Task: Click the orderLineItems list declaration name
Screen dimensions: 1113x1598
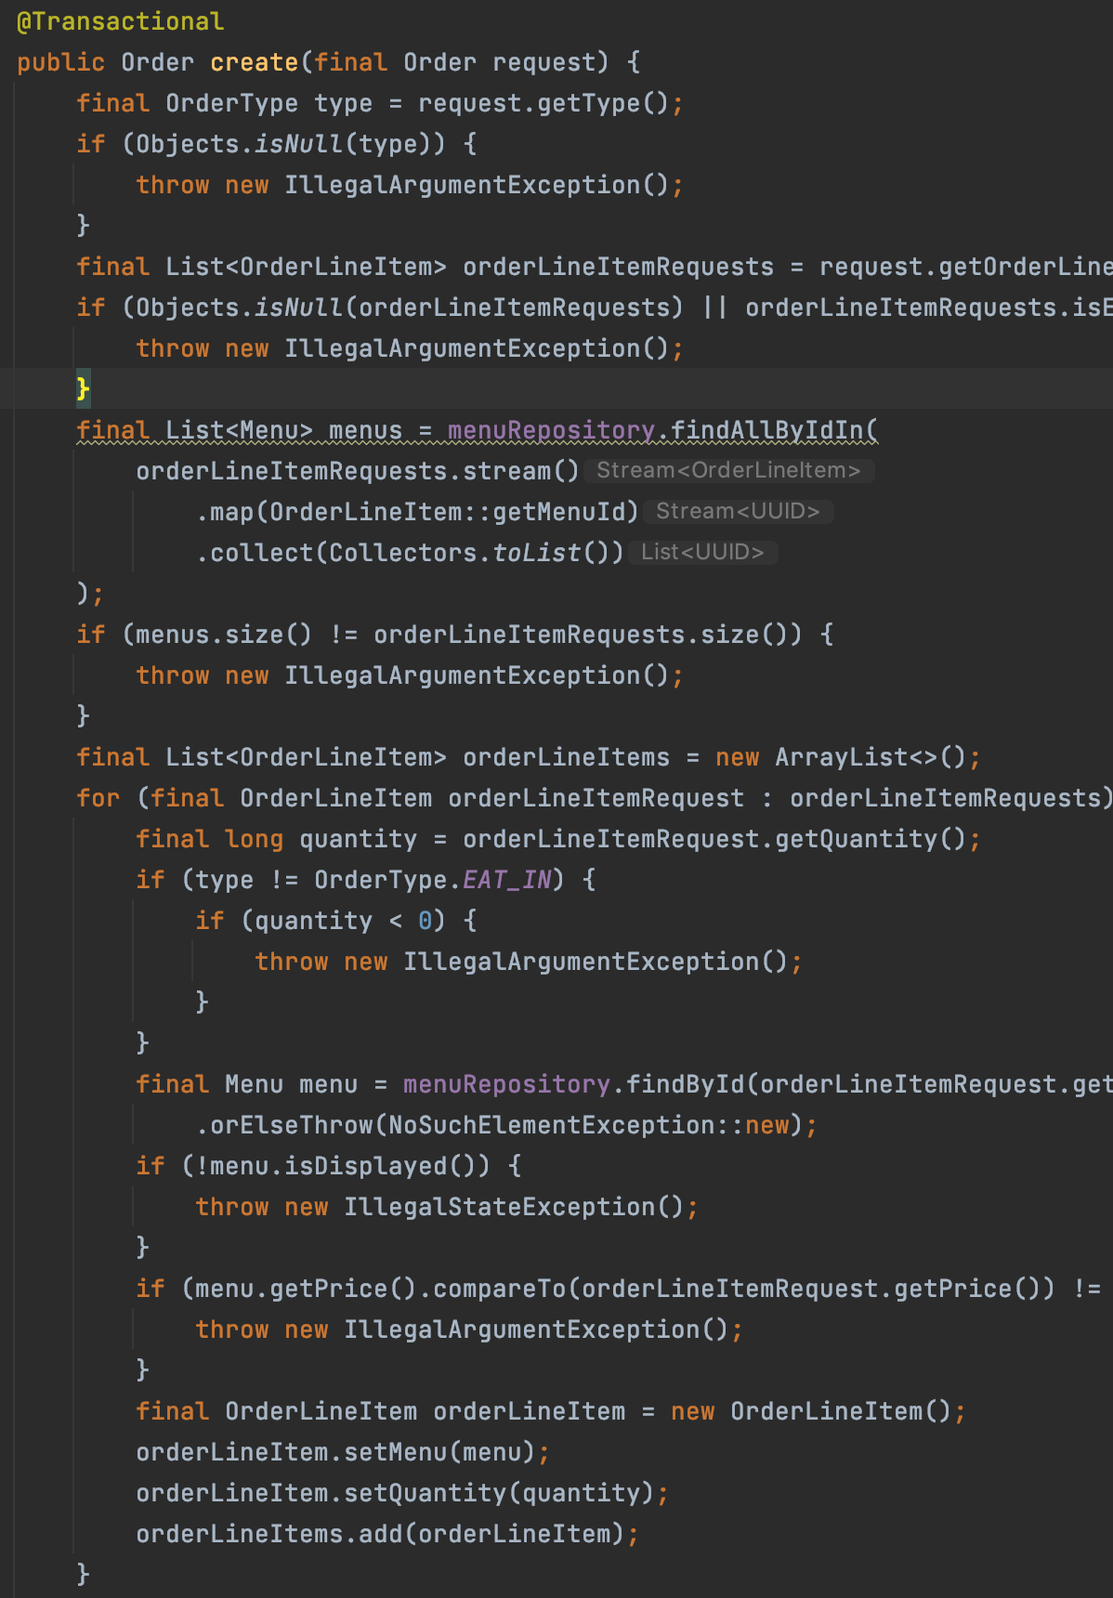Action: 566,757
